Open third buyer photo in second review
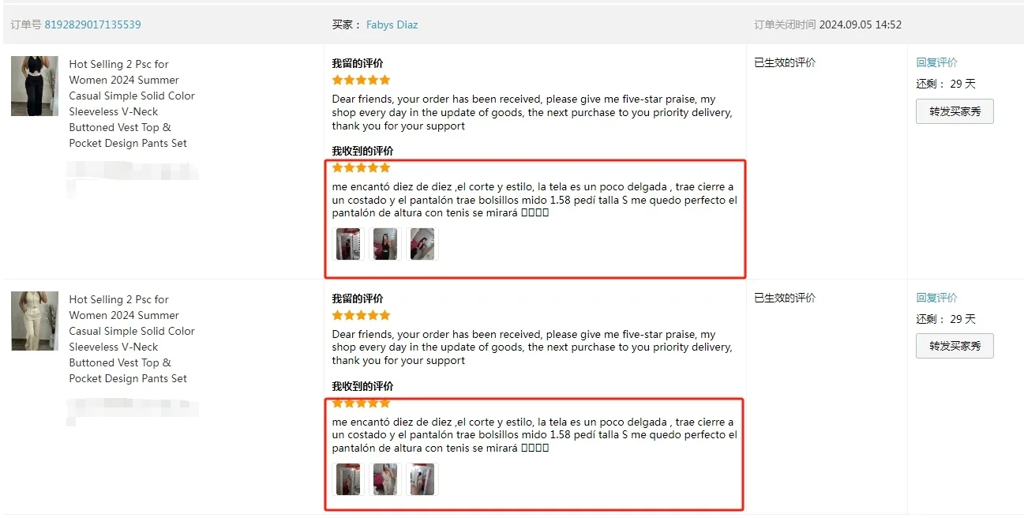This screenshot has height=518, width=1024. (422, 479)
